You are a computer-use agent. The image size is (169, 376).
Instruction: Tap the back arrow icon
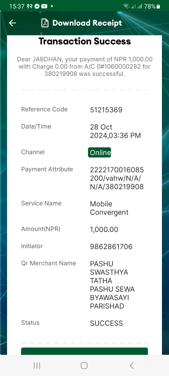point(12,23)
